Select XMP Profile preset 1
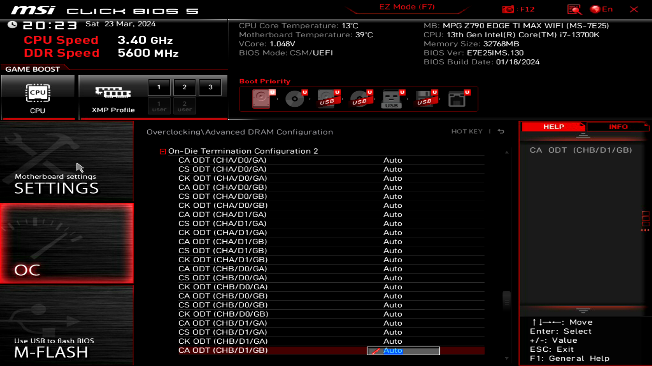Viewport: 652px width, 366px height. pyautogui.click(x=159, y=87)
